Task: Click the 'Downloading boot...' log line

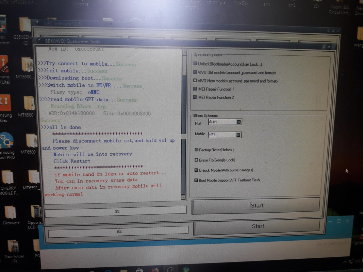Action: (x=80, y=78)
